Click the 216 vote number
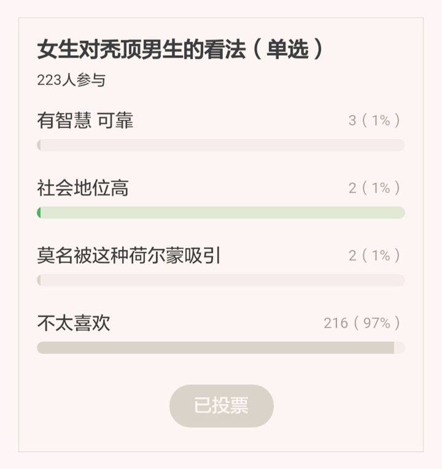The height and width of the screenshot is (469, 442). point(336,323)
